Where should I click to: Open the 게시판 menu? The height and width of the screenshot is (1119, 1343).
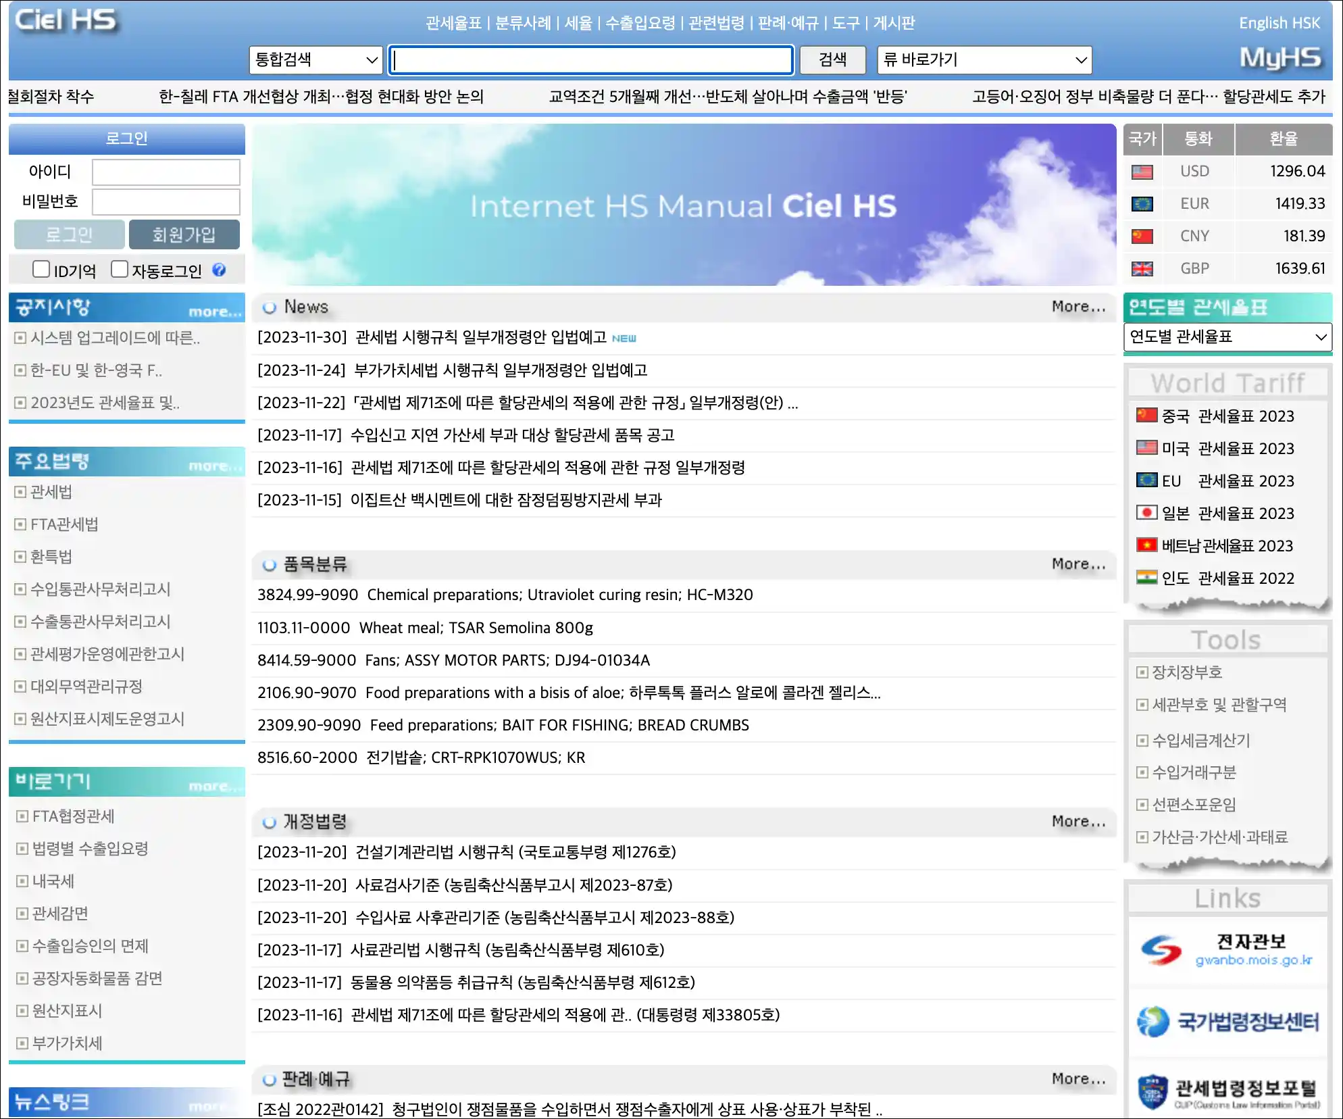(x=894, y=23)
